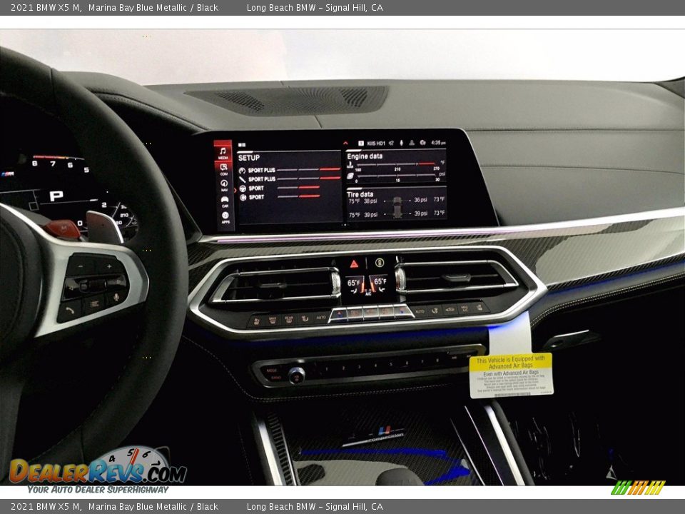Open the APPS icon in sidebar
The width and height of the screenshot is (685, 514).
point(225,218)
